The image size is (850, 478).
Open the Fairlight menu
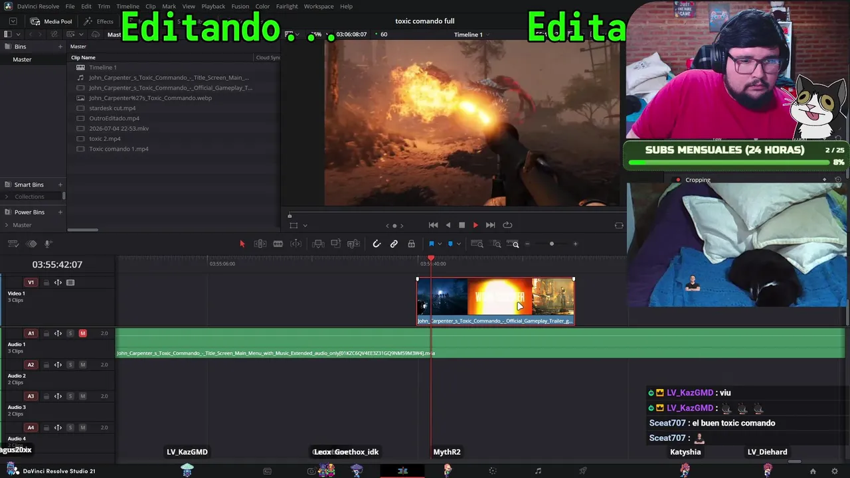pyautogui.click(x=287, y=7)
